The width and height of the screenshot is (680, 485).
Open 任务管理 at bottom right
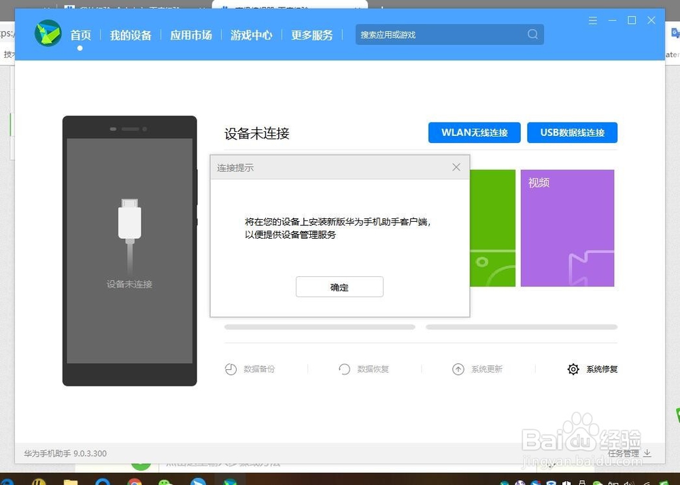pos(623,453)
